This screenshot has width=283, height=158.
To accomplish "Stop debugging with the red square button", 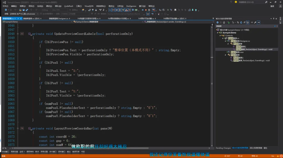I will [146, 10].
